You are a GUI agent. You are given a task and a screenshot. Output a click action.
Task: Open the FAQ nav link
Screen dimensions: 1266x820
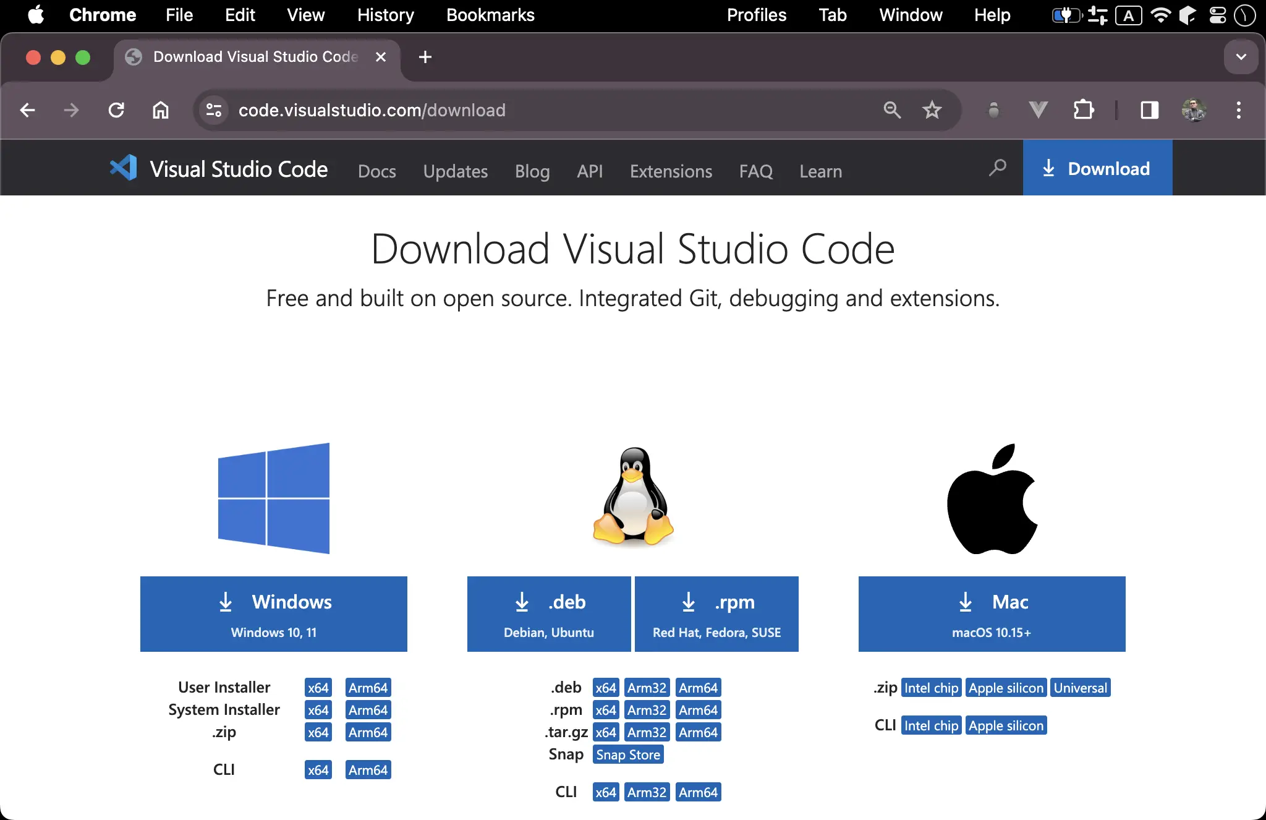click(756, 171)
